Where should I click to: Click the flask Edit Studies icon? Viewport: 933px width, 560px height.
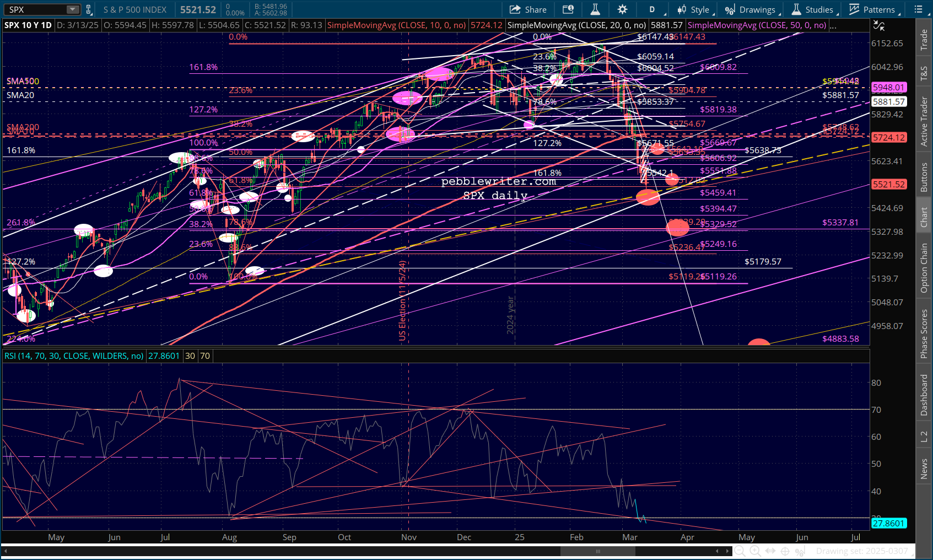coord(595,9)
